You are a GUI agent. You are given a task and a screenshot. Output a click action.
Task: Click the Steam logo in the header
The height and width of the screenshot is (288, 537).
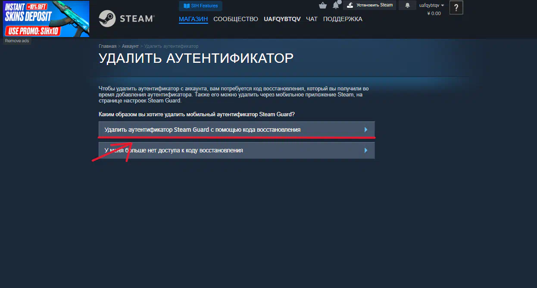[126, 19]
